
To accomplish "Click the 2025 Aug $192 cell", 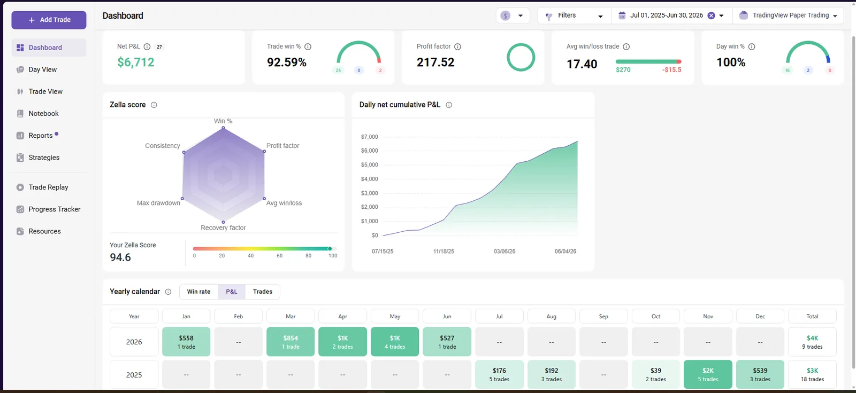I will (552, 374).
